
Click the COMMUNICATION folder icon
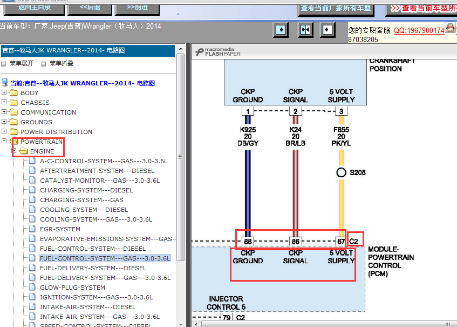(x=13, y=112)
